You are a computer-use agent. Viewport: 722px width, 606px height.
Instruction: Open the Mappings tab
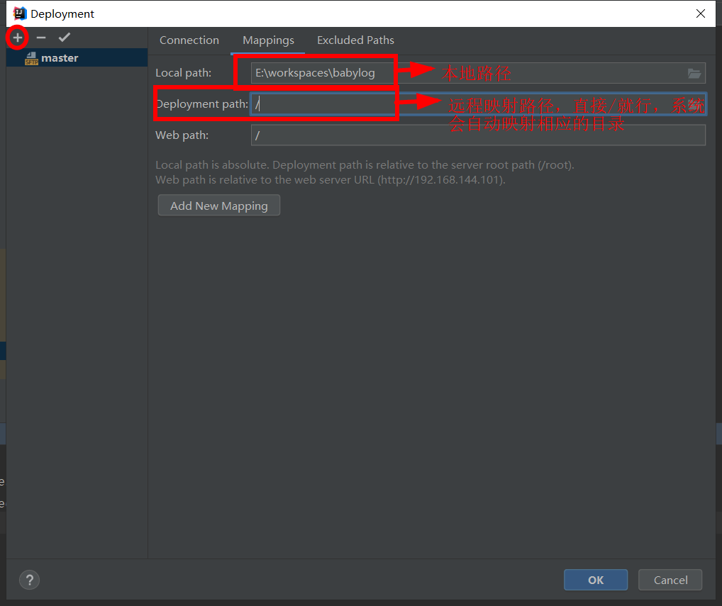pyautogui.click(x=268, y=40)
